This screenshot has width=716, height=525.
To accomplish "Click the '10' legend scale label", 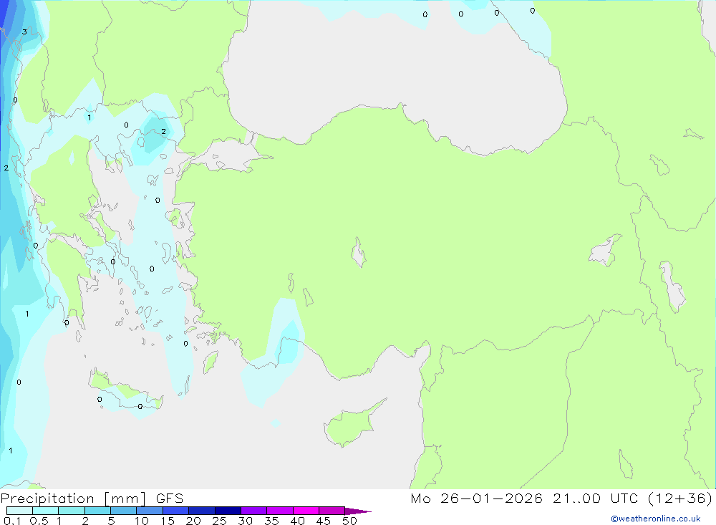I will (x=142, y=521).
